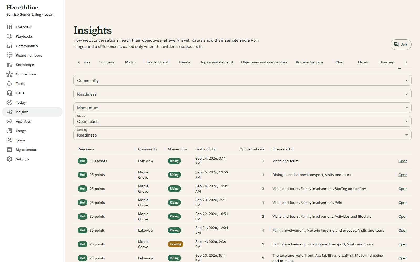The image size is (420, 262).
Task: Click the Tools puzzle piece icon
Action: coord(9,84)
